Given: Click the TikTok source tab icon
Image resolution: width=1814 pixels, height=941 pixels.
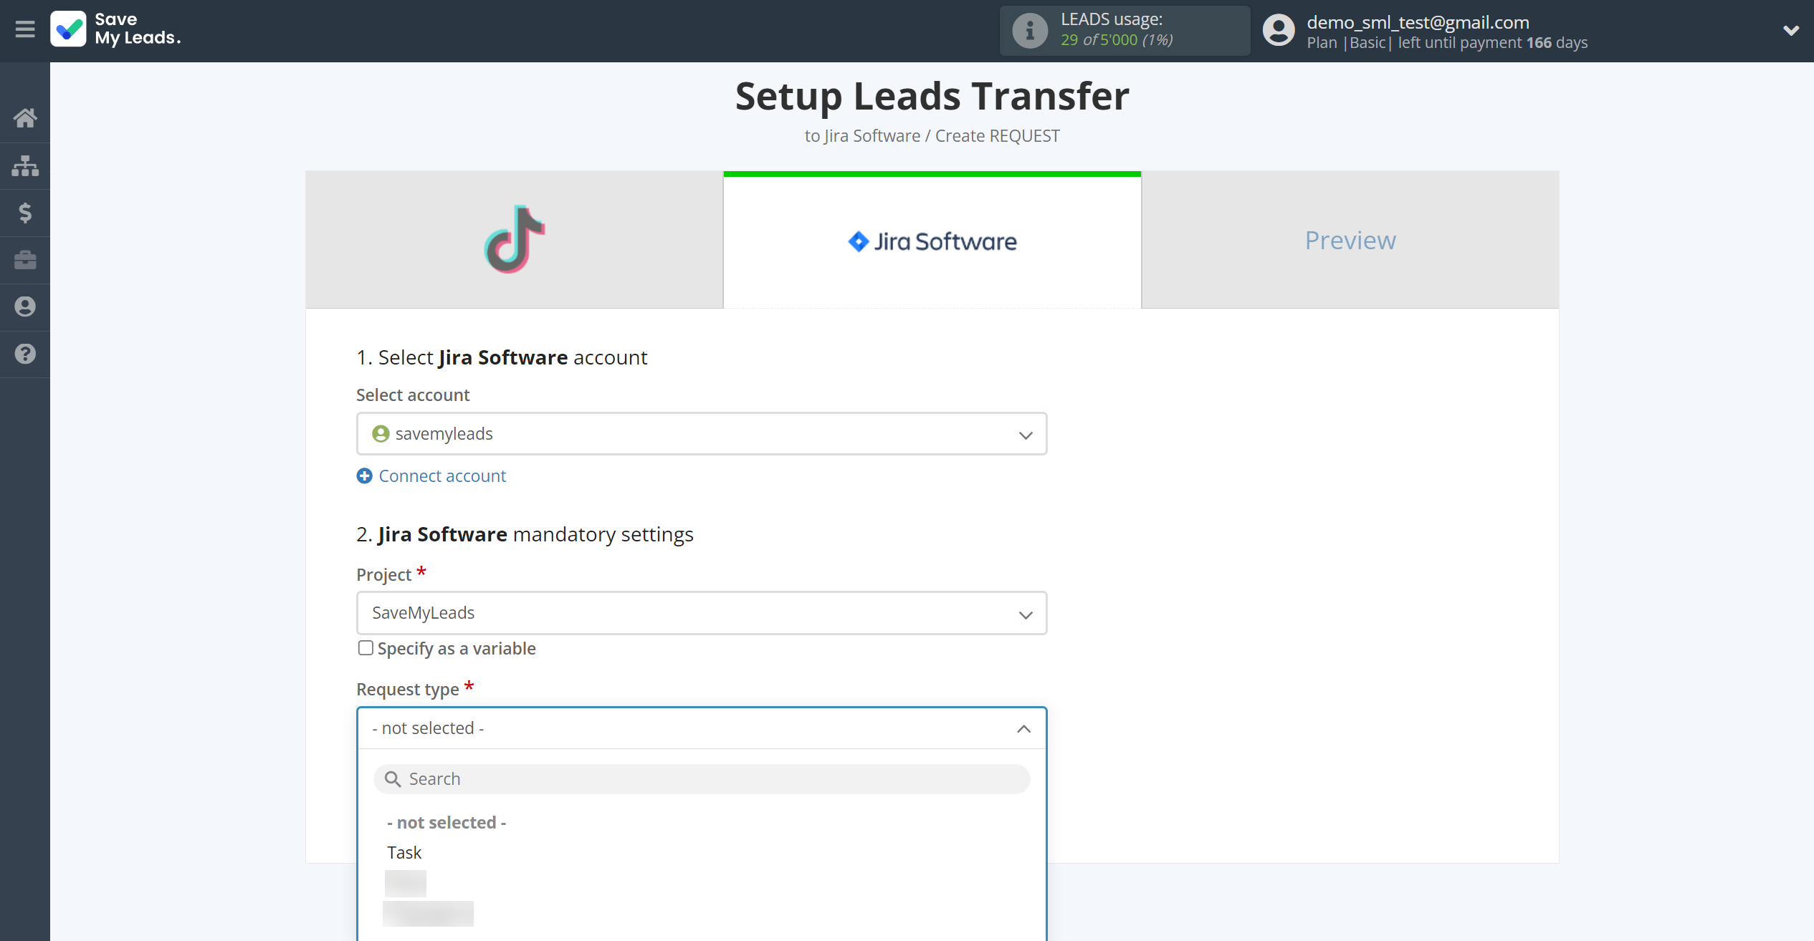Looking at the screenshot, I should click(513, 240).
